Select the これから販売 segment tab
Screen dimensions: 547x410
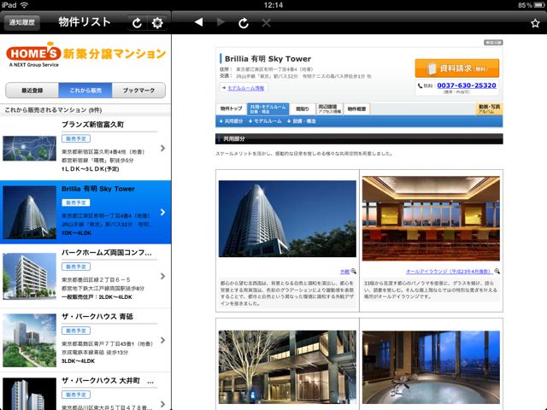pos(85,91)
